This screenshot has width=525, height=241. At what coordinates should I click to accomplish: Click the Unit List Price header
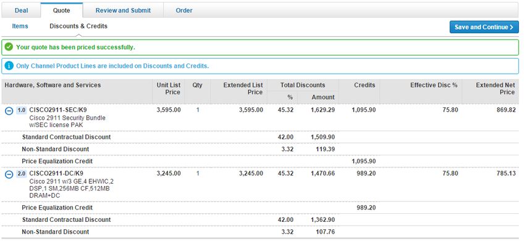pos(169,89)
